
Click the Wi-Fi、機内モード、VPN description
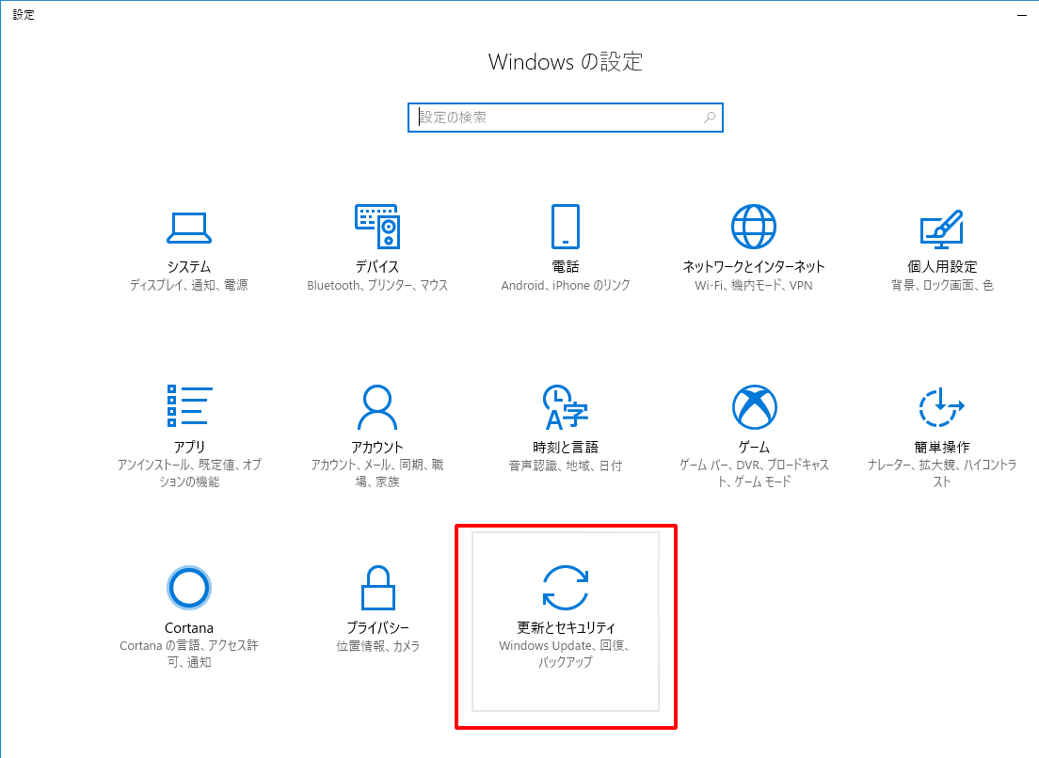(x=754, y=285)
